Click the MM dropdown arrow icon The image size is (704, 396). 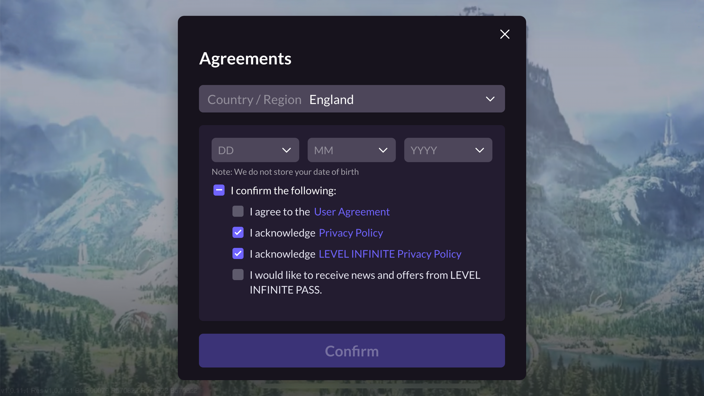(x=383, y=150)
